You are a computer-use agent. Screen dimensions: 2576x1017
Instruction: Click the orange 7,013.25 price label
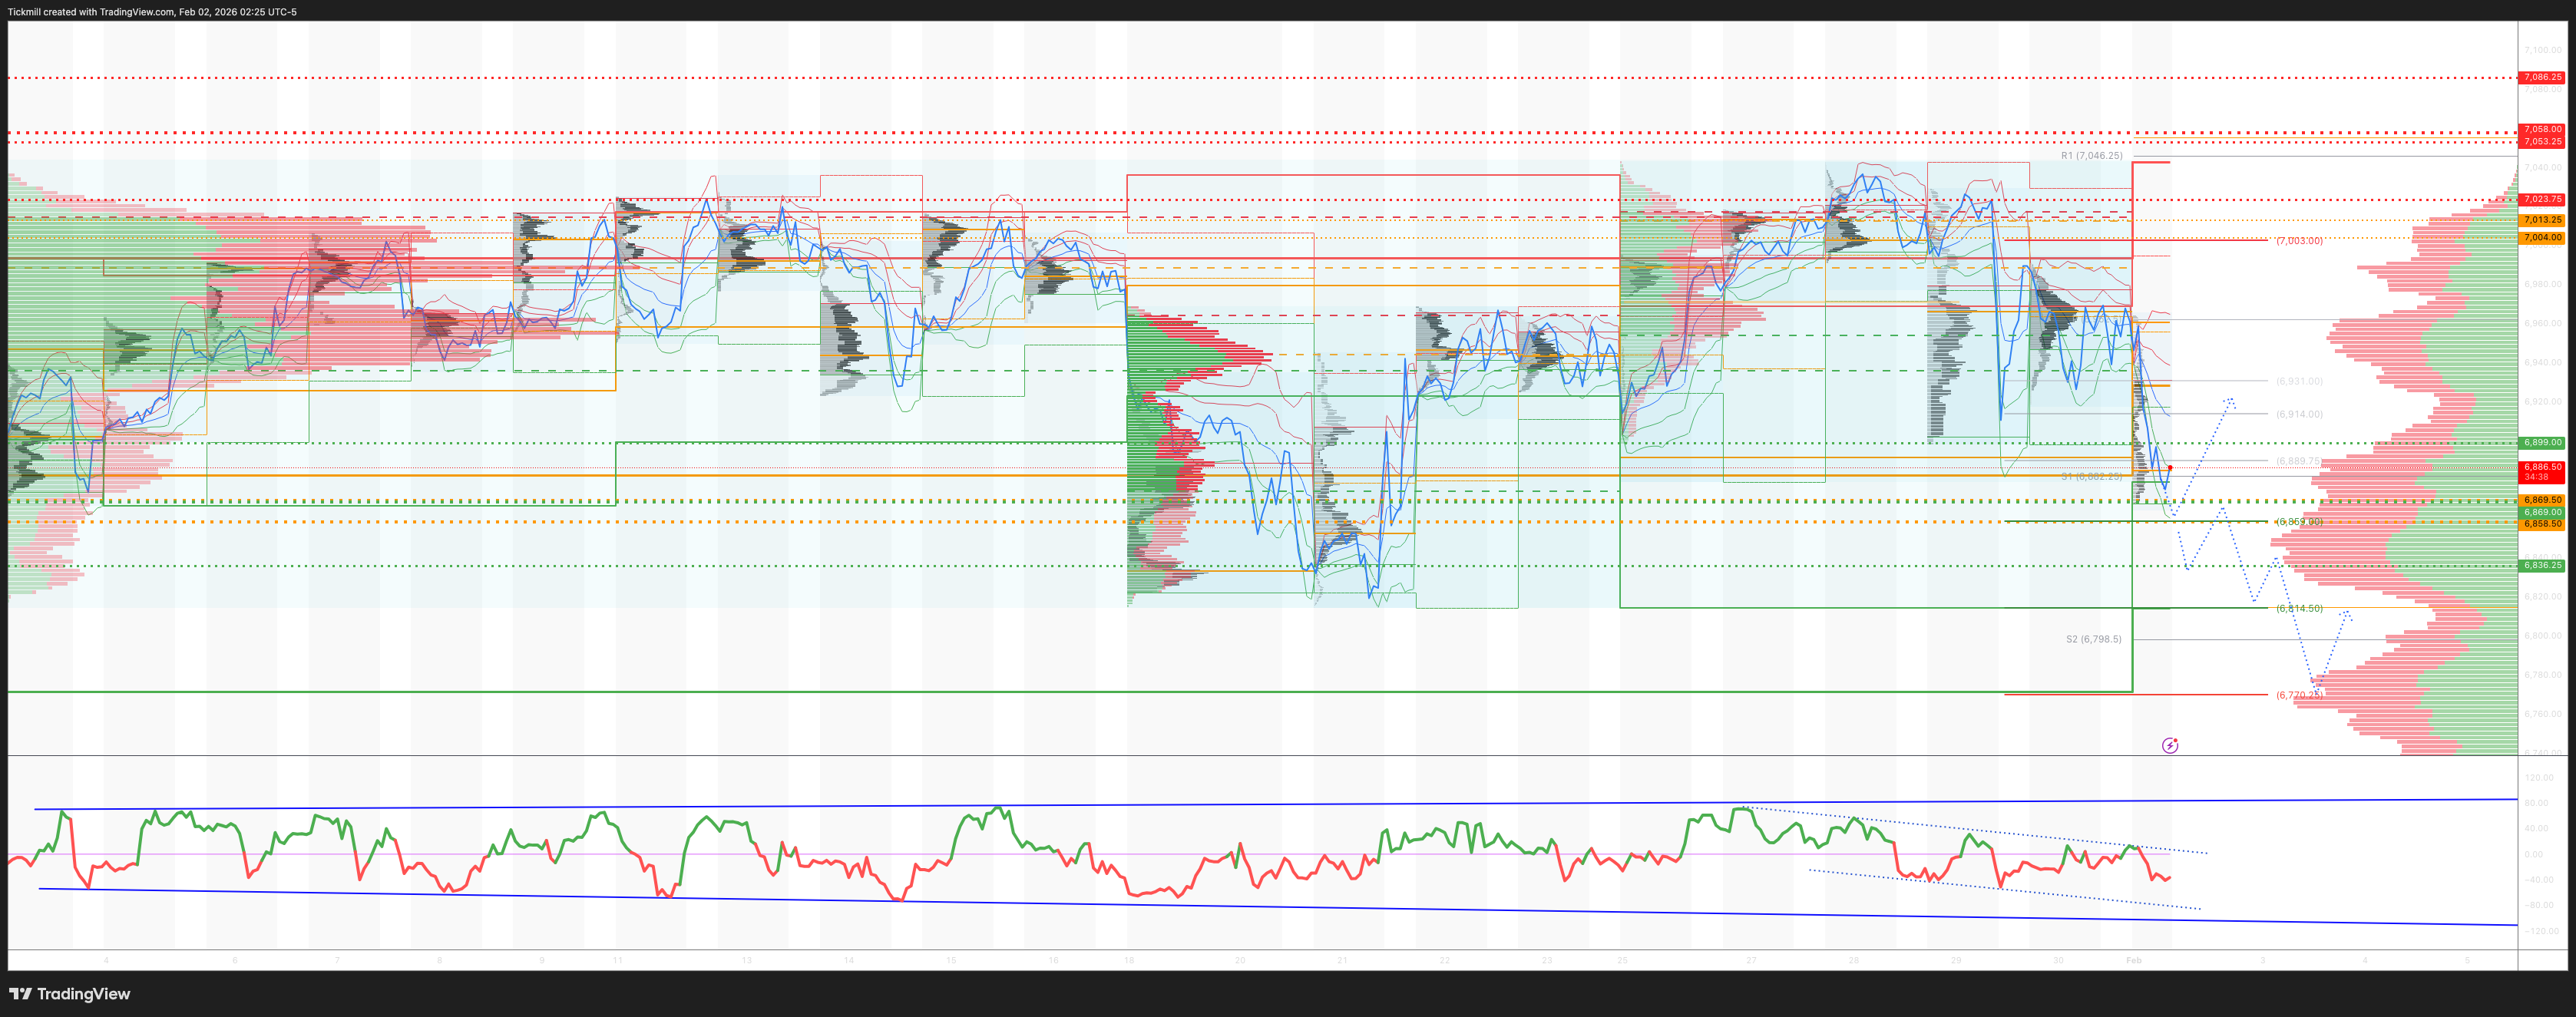[2542, 220]
